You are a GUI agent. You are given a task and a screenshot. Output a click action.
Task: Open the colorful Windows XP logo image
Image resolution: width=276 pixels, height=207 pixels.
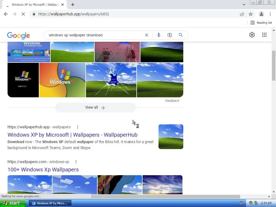(x=62, y=80)
